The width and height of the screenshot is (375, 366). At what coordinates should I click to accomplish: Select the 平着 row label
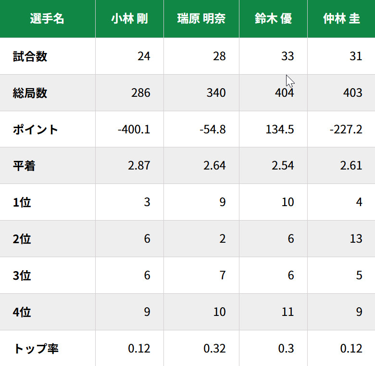[x=24, y=166]
